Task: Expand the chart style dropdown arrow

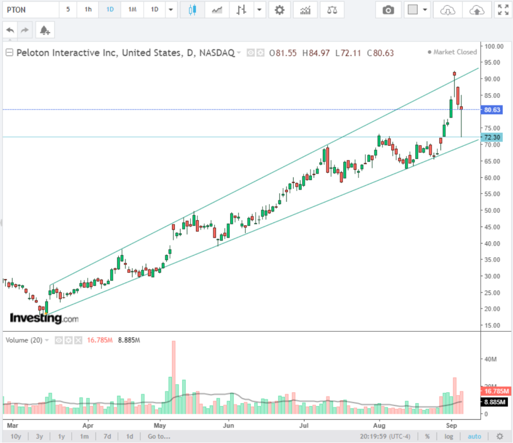Action: pos(259,10)
